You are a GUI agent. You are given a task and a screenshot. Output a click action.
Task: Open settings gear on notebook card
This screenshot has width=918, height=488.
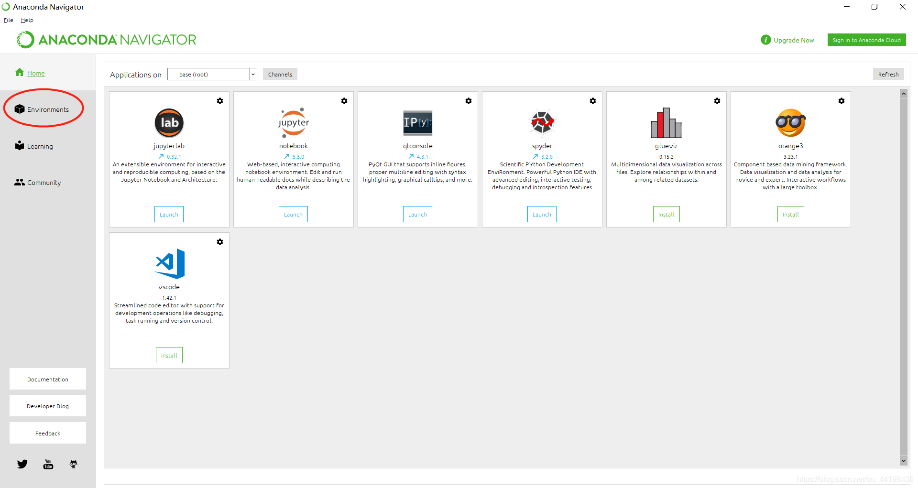coord(344,101)
